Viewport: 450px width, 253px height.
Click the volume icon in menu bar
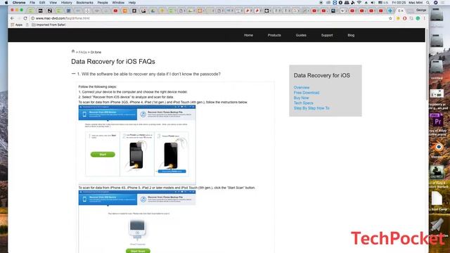(373, 3)
